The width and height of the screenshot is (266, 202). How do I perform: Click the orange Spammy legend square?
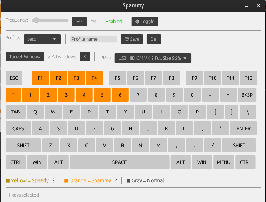pyautogui.click(x=66, y=181)
